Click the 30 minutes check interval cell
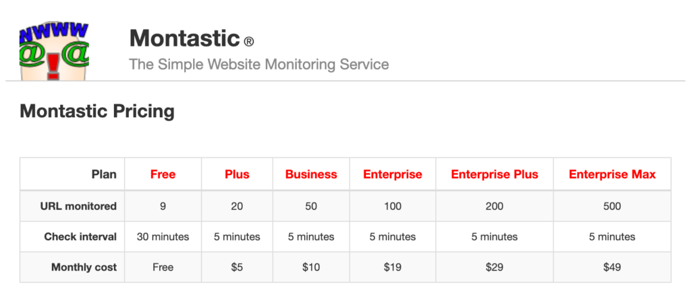Viewport: 691px width, 305px height. tap(163, 237)
